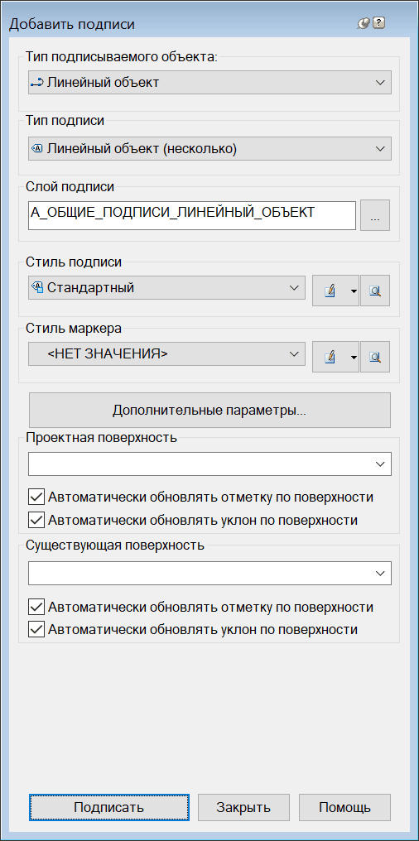
Task: Preview the marker style with the magnifier icon
Action: point(375,358)
